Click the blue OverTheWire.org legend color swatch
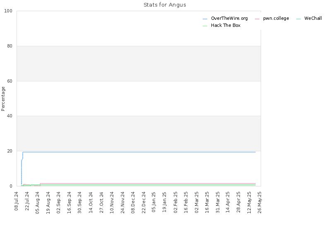 coord(205,19)
